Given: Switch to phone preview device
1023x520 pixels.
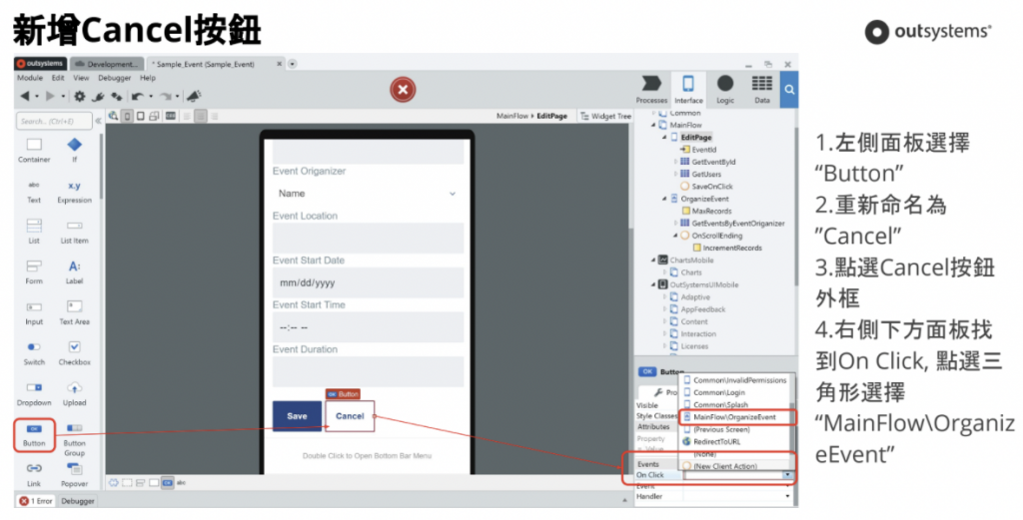Looking at the screenshot, I should tap(128, 116).
